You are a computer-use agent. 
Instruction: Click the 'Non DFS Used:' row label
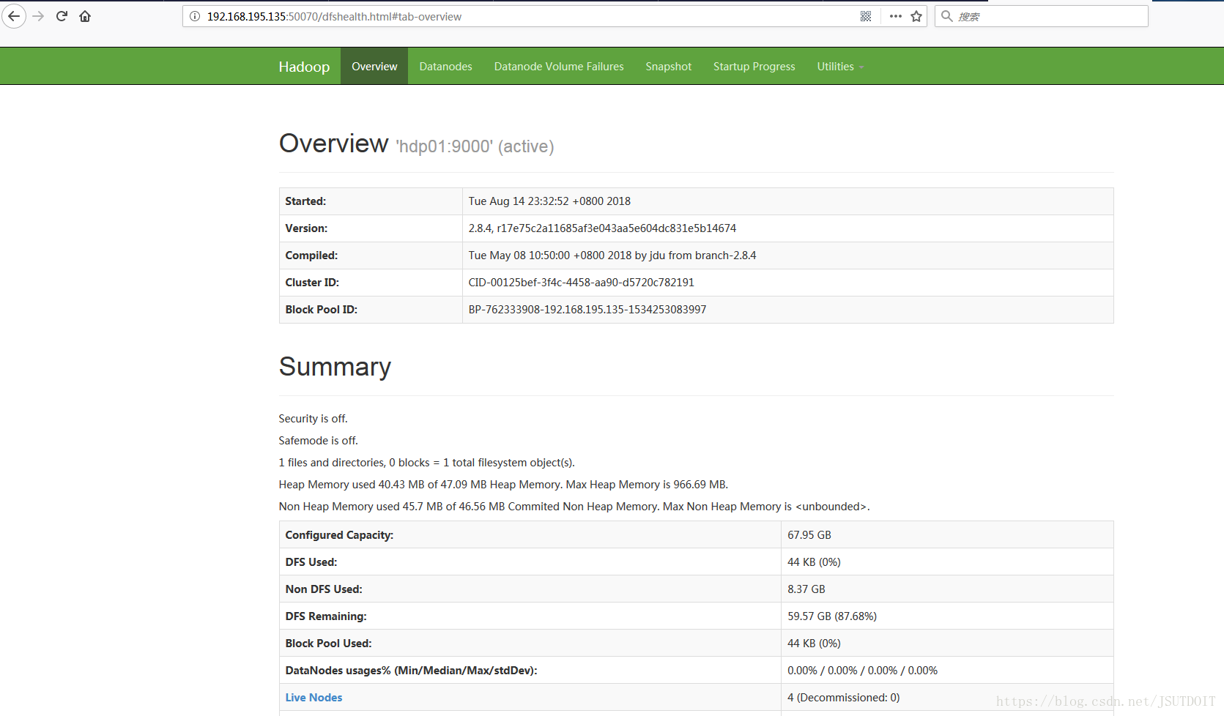(x=324, y=589)
